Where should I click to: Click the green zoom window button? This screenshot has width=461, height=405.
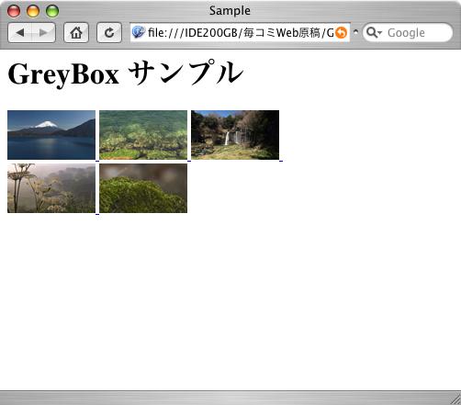pos(52,11)
